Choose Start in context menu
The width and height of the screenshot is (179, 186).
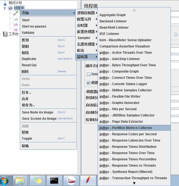pyautogui.click(x=48, y=20)
